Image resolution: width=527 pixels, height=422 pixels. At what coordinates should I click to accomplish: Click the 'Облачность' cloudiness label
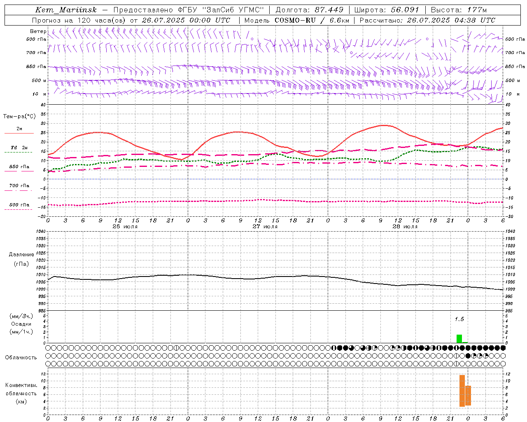(21, 357)
